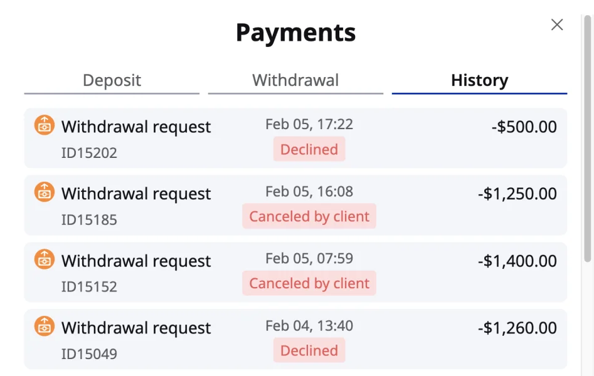Open the Withdrawal tab

tap(295, 80)
